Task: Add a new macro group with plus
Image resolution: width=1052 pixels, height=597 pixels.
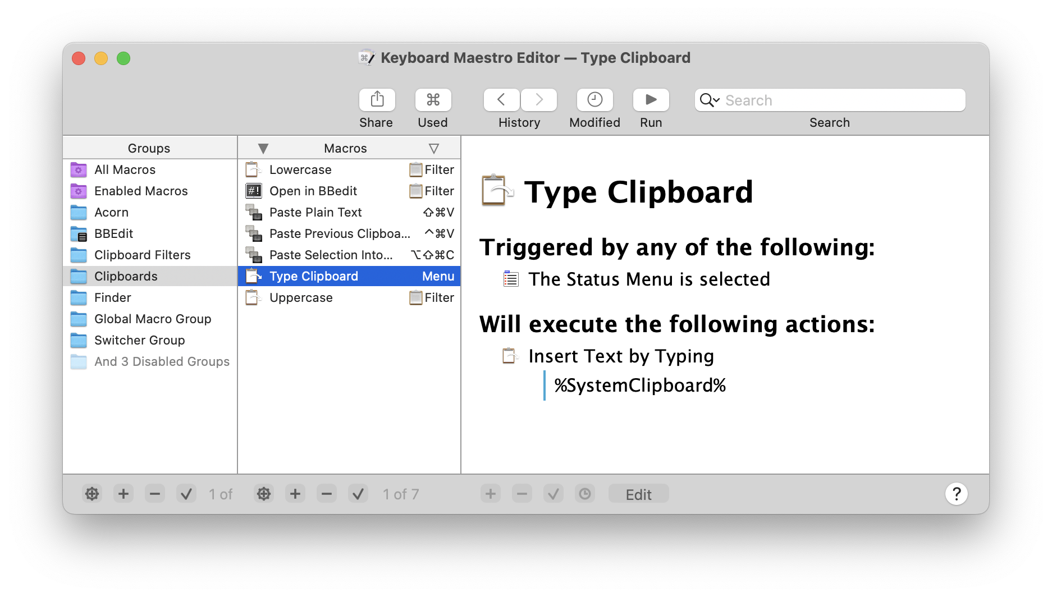Action: click(x=124, y=494)
